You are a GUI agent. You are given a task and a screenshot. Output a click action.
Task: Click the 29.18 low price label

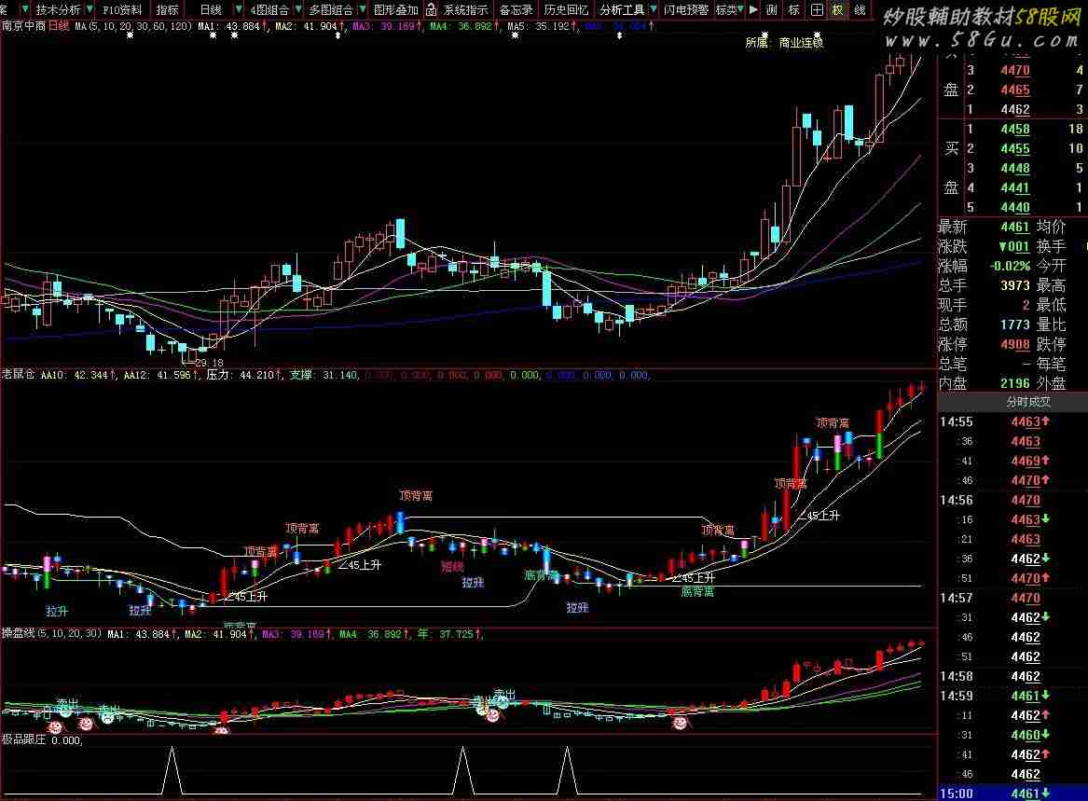209,363
